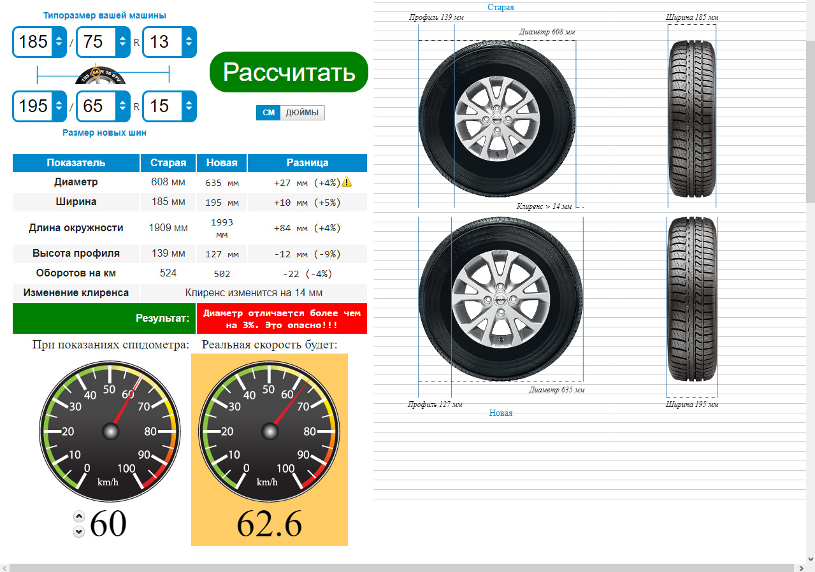Open old tire width dropdown showing 185

coord(40,42)
